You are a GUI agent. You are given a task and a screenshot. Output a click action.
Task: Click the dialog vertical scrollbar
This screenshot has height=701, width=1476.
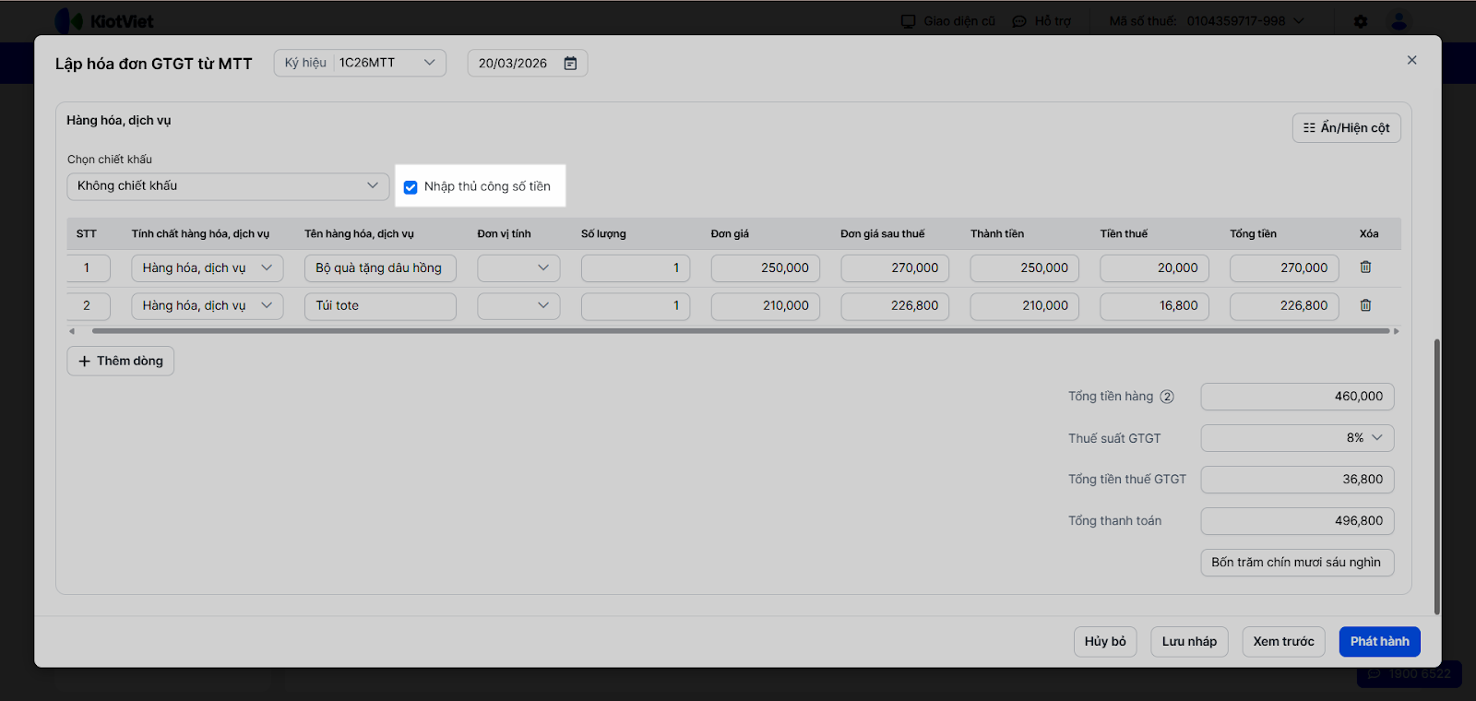click(1436, 477)
